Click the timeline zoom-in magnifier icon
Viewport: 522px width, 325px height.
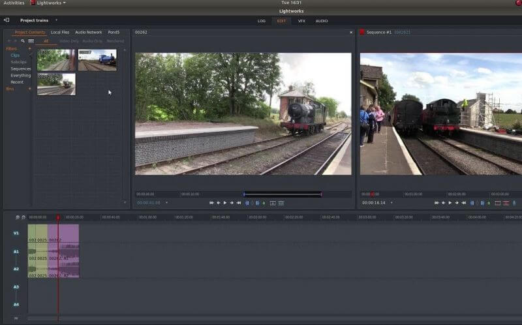pos(18,217)
